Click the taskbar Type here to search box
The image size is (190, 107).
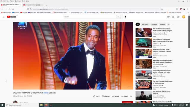click(22, 105)
